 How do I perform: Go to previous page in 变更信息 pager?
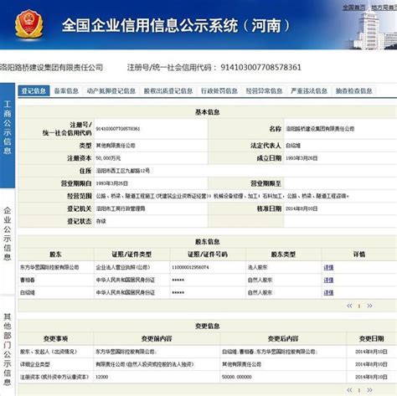[349, 390]
